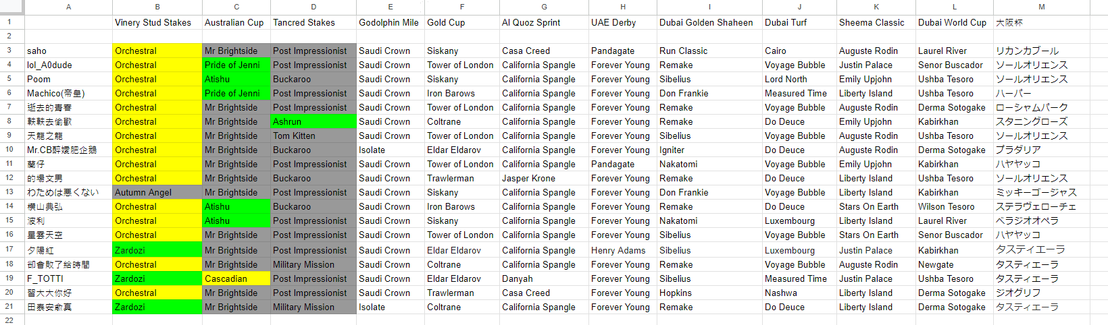Select column B header
1108x325 pixels.
pos(157,7)
